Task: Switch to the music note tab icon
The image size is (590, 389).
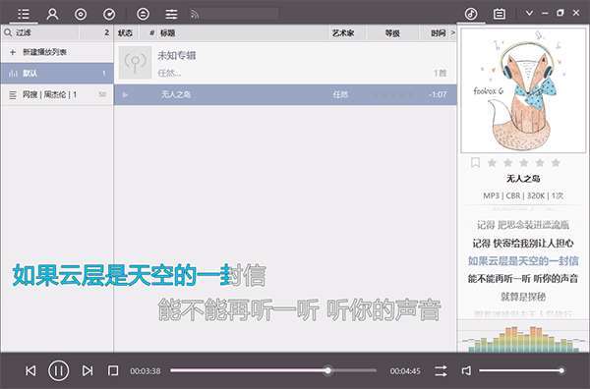Action: point(471,14)
